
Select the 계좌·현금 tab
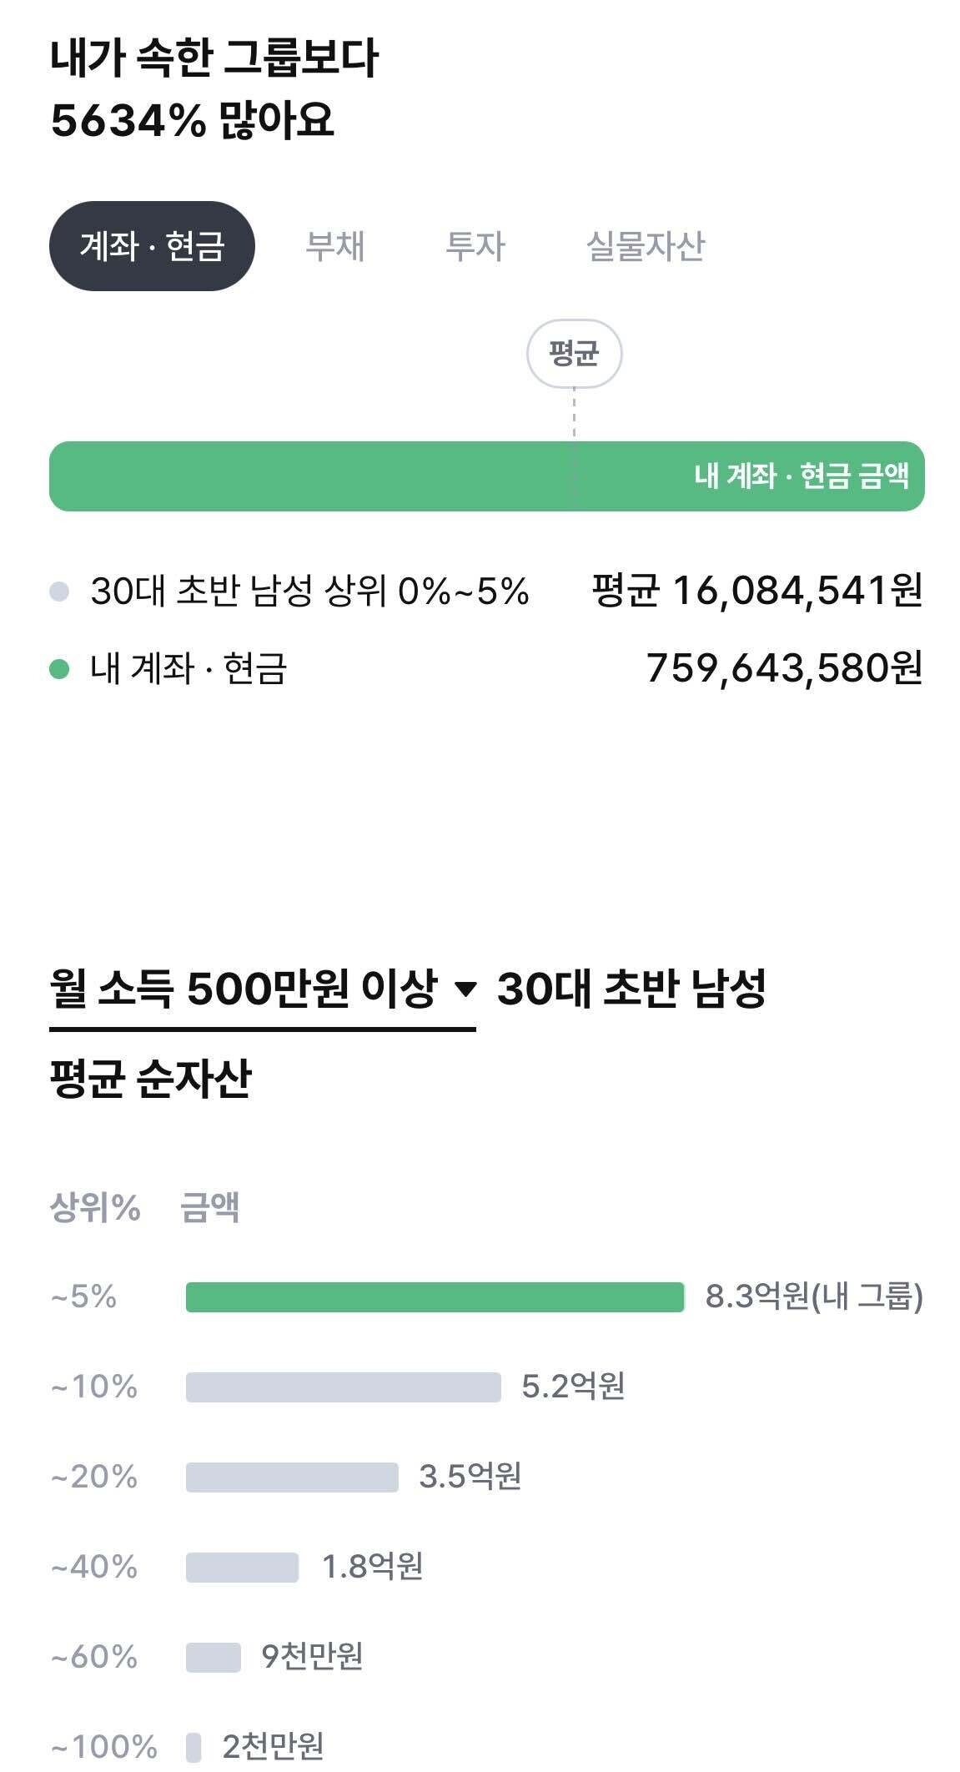155,245
